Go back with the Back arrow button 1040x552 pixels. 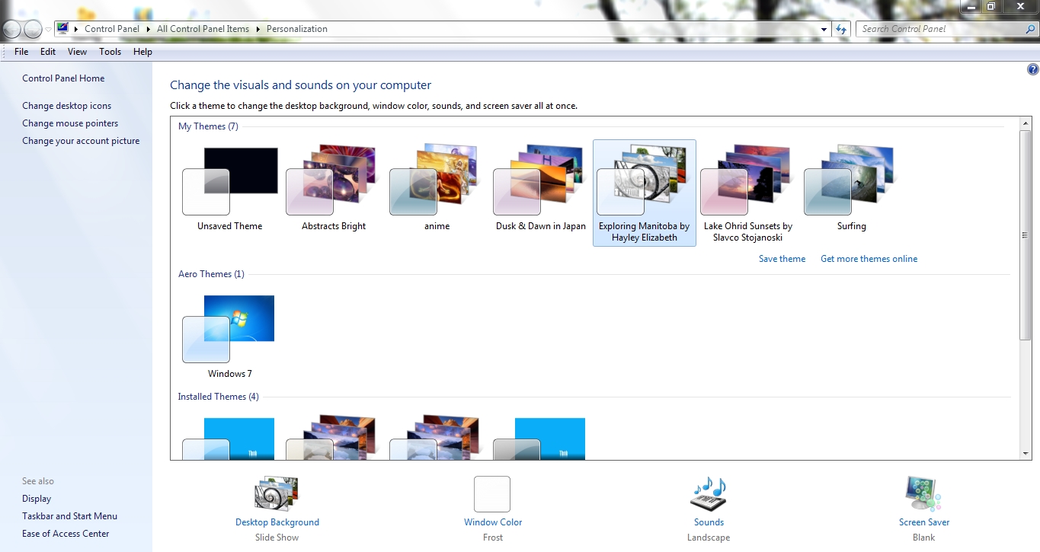(x=12, y=30)
